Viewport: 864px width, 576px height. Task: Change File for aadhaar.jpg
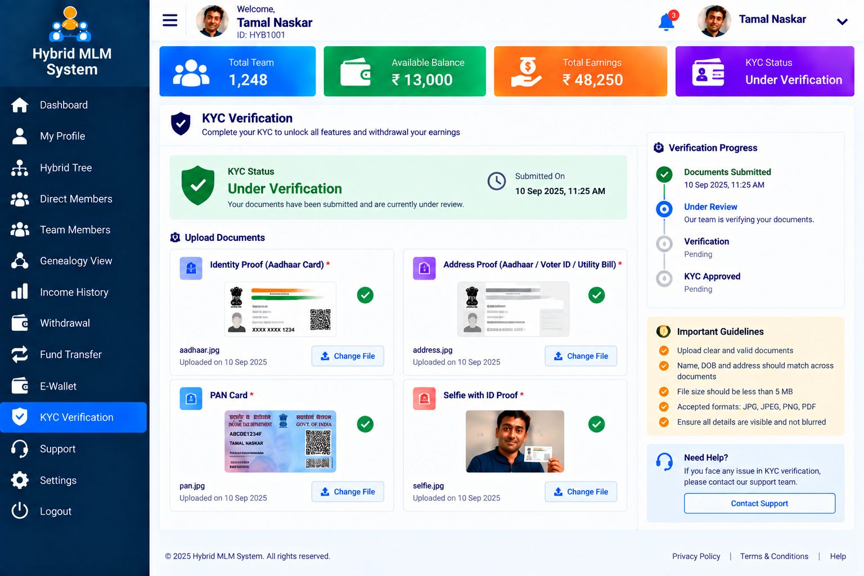(348, 356)
